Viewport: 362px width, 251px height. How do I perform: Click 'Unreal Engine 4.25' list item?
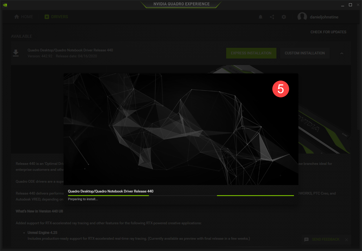pos(43,233)
